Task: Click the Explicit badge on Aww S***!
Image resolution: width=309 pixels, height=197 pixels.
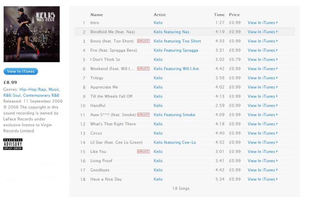Action: click(x=143, y=115)
